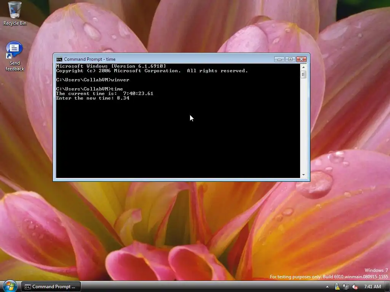Show hidden tray icons arrow
Image resolution: width=390 pixels, height=292 pixels.
[327, 287]
